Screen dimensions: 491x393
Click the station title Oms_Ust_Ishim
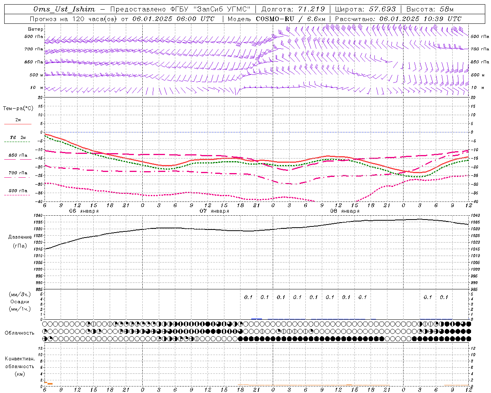tap(64, 9)
